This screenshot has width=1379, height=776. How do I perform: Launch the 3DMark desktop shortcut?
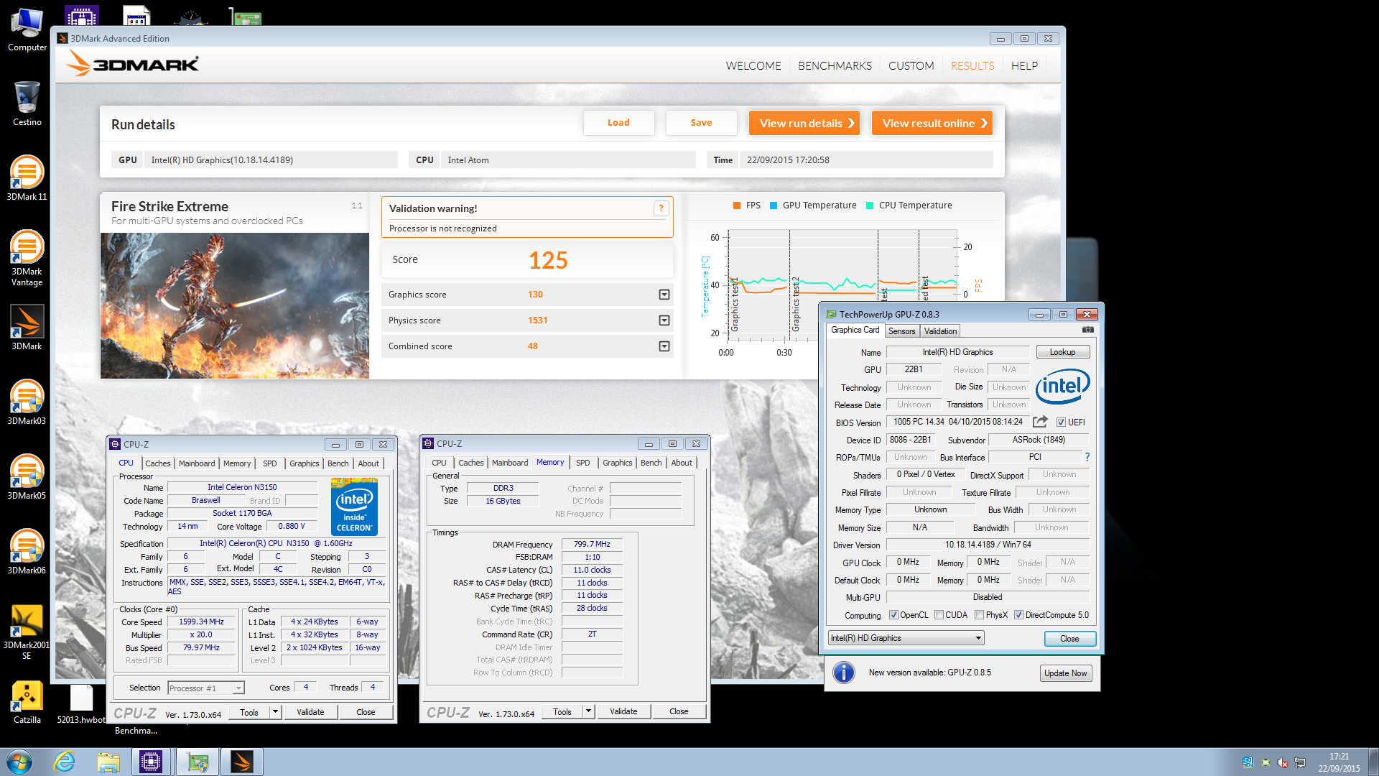coord(27,328)
